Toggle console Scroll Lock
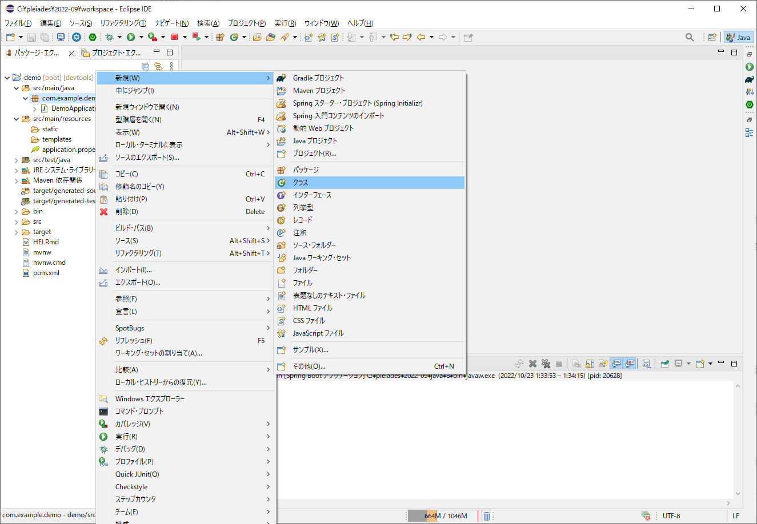The height and width of the screenshot is (524, 757). click(590, 364)
